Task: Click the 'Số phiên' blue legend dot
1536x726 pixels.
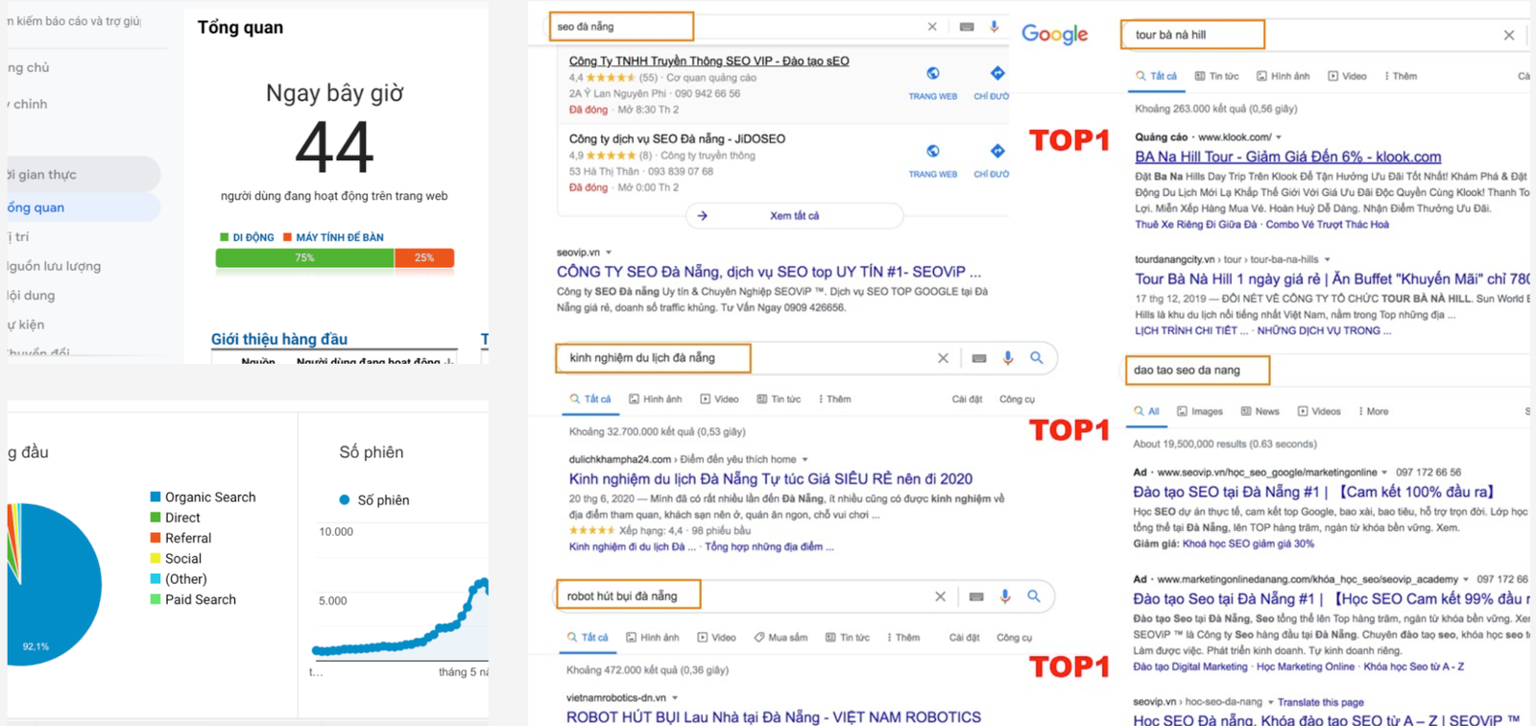Action: [345, 499]
